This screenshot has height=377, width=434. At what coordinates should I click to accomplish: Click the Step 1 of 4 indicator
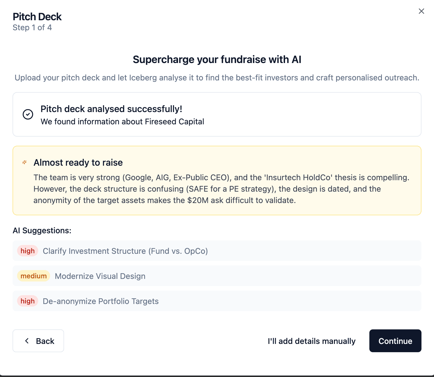tap(32, 28)
